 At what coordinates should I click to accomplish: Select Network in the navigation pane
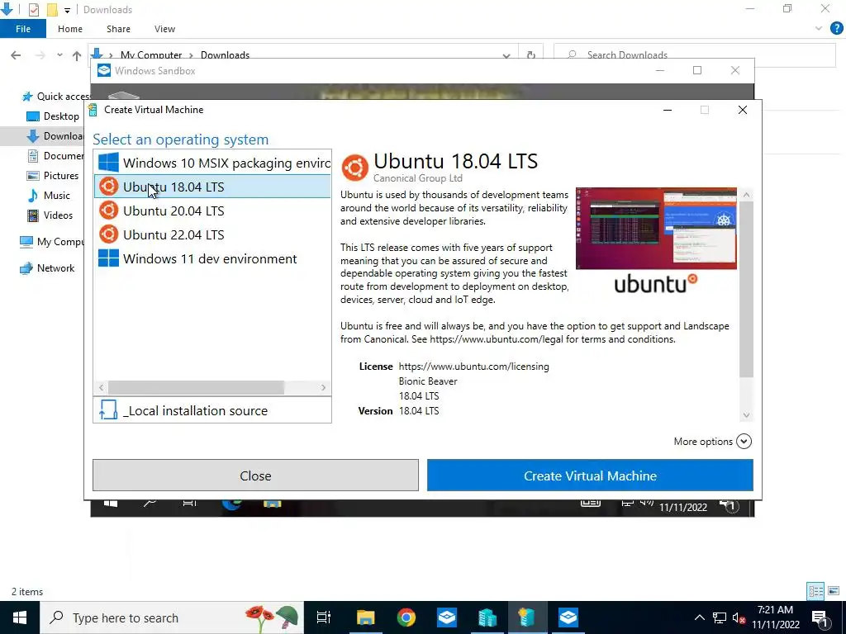click(x=47, y=268)
